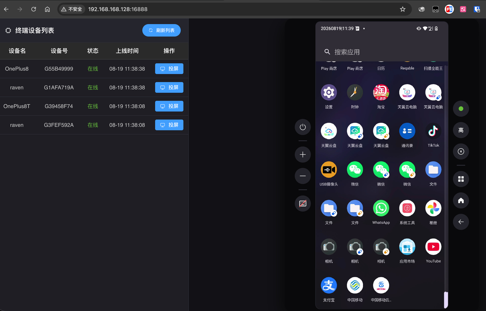This screenshot has height=311, width=486.
Task: Click the device name OnePlus8T
Action: click(17, 106)
